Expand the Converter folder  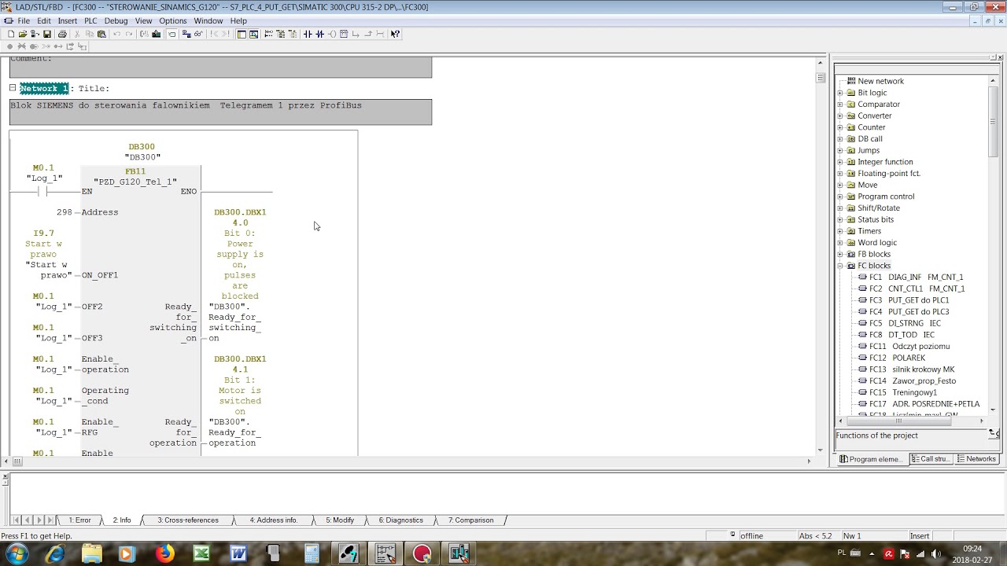tap(840, 116)
